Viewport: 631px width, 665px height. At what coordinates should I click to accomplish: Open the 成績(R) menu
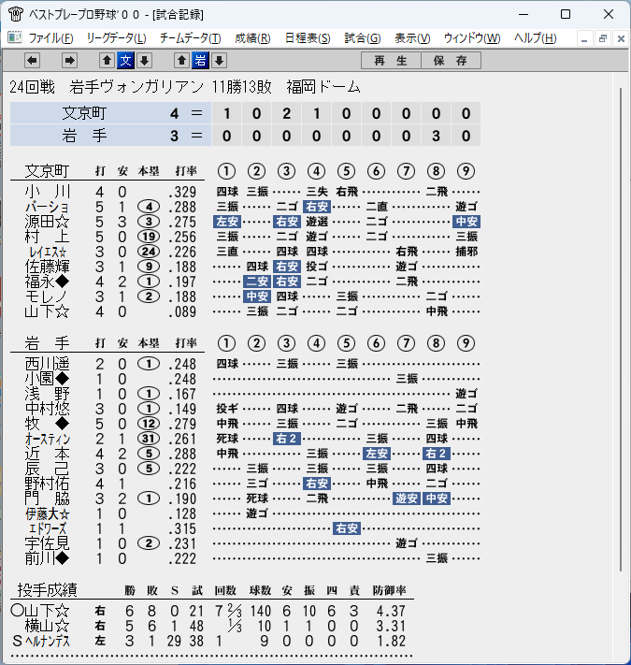(x=253, y=38)
